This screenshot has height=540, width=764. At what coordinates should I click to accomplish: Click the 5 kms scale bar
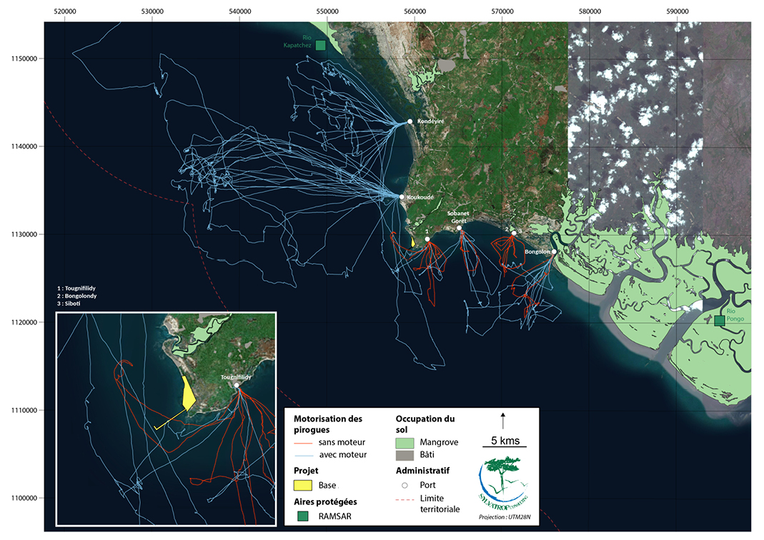tap(504, 446)
